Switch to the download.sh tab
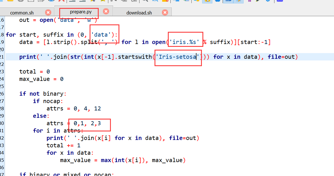 click(139, 13)
